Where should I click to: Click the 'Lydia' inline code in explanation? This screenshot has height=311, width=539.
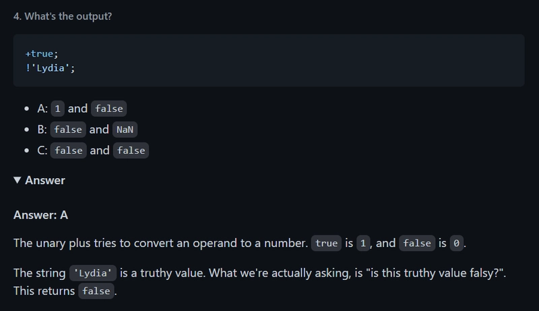pos(94,273)
